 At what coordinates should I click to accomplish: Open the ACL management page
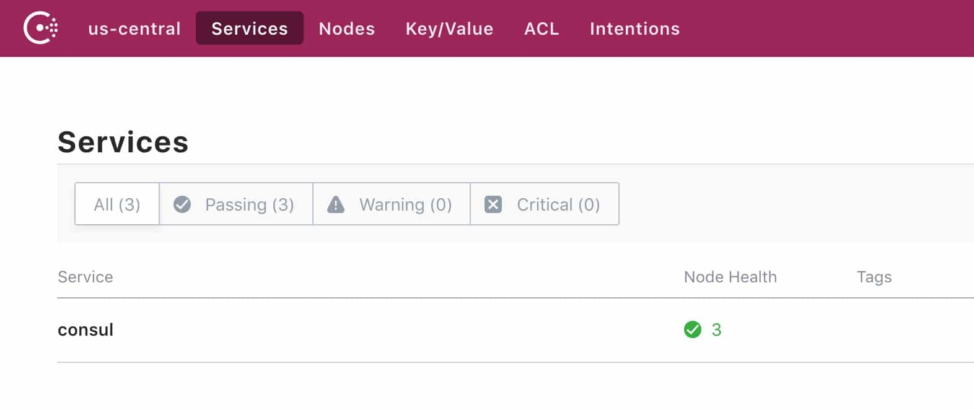[541, 28]
